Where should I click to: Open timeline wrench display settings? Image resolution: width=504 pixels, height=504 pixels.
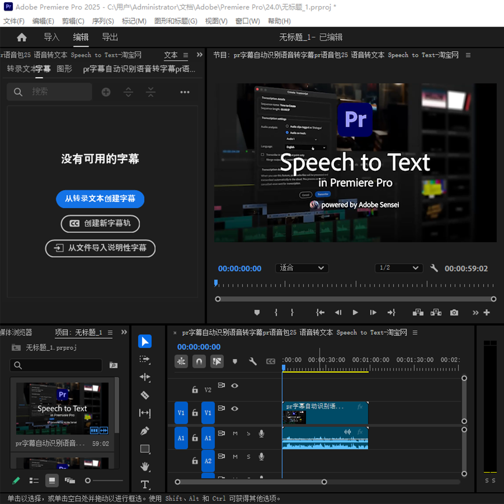tap(253, 361)
